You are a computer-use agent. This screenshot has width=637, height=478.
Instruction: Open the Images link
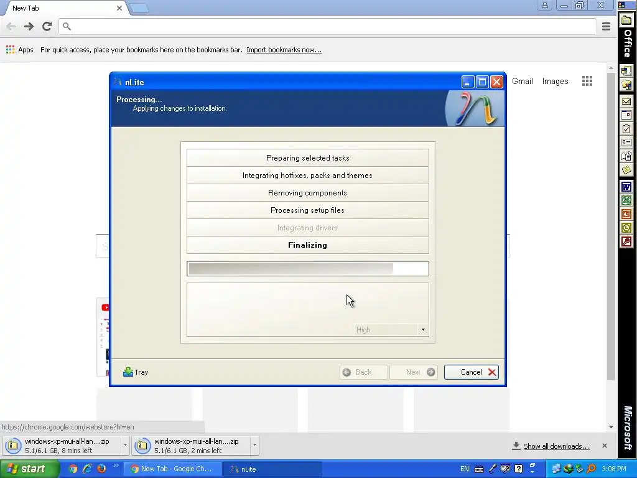click(x=555, y=81)
